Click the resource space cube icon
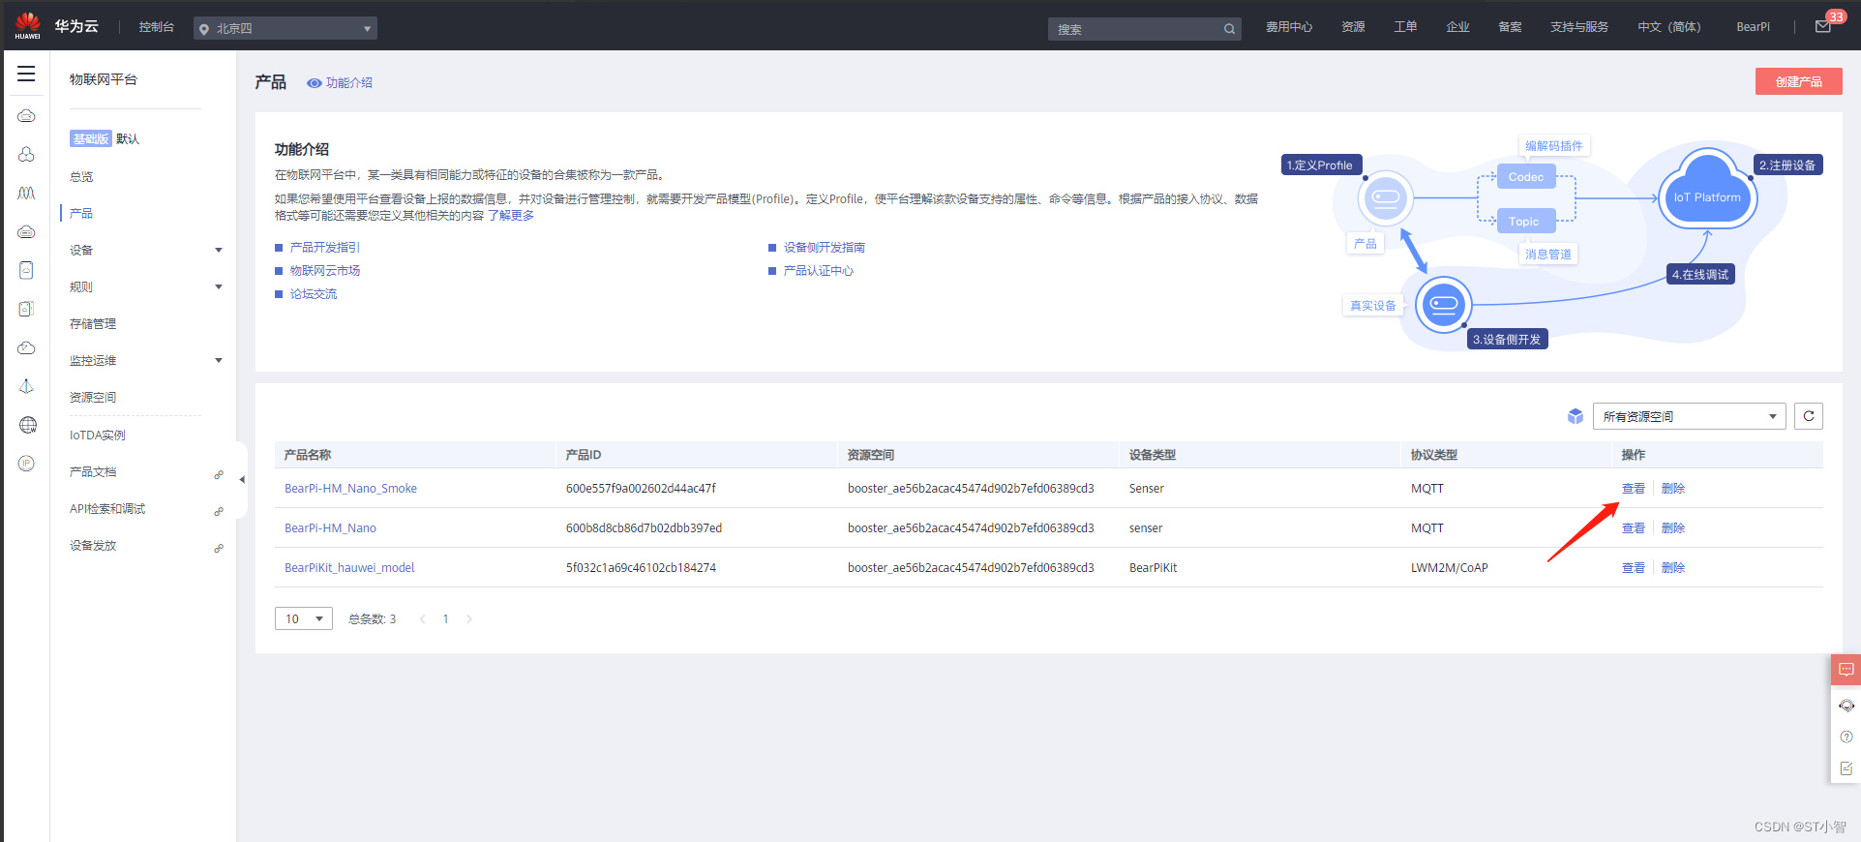This screenshot has height=842, width=1861. (x=1575, y=416)
